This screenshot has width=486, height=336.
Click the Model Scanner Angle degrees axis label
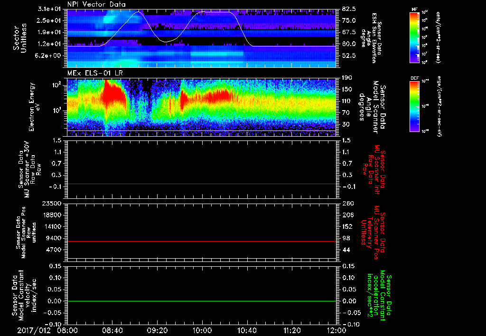pos(372,107)
